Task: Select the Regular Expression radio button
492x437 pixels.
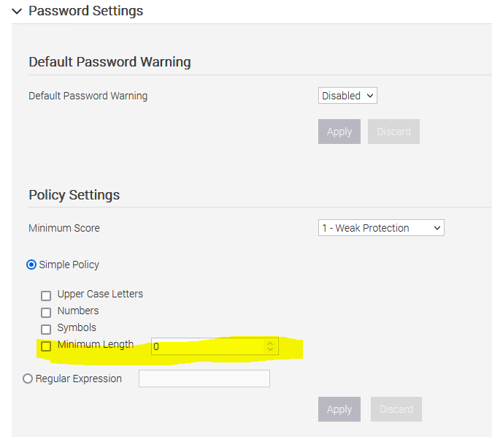Action: [28, 379]
